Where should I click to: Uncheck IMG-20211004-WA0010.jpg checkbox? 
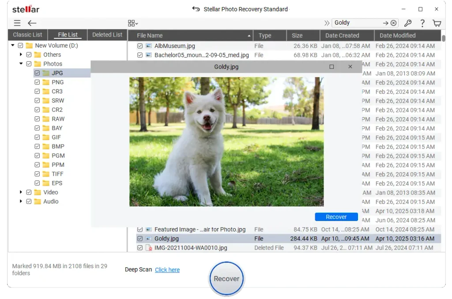pyautogui.click(x=140, y=247)
